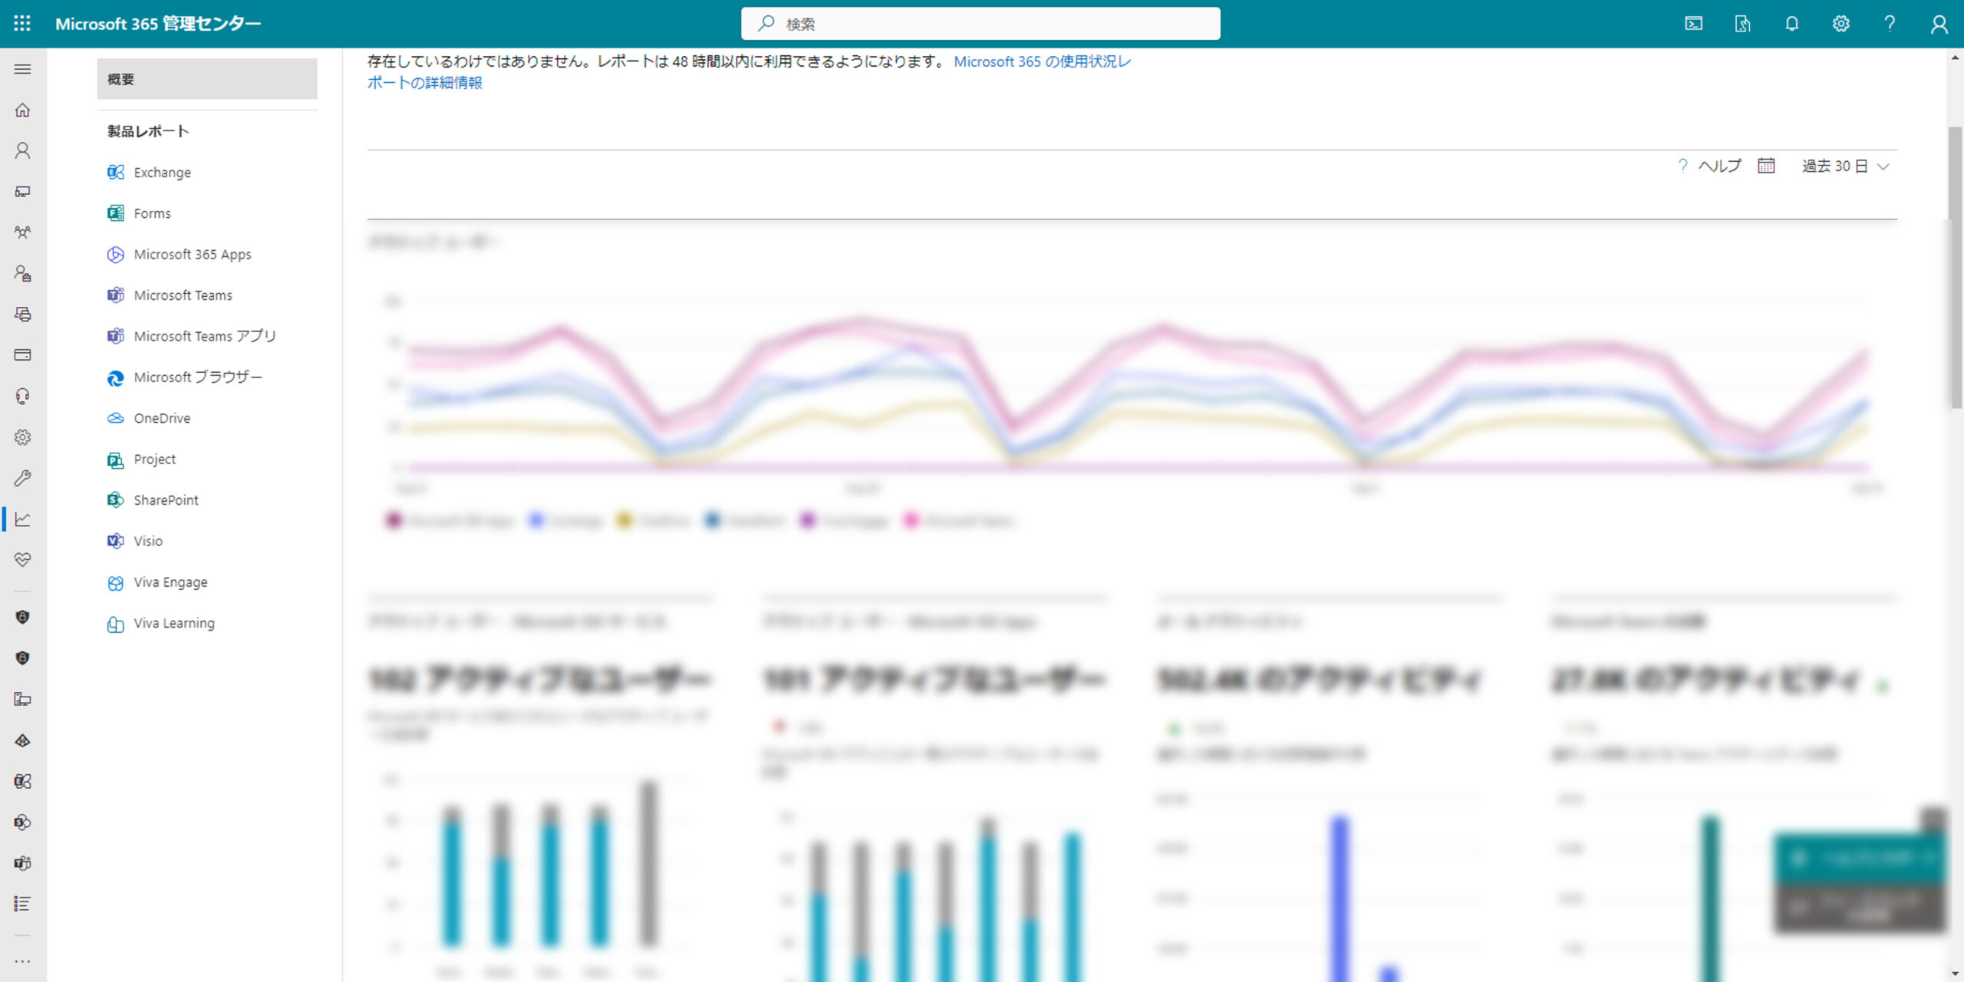Collapse the navigation menu with hamburger icon

[23, 69]
